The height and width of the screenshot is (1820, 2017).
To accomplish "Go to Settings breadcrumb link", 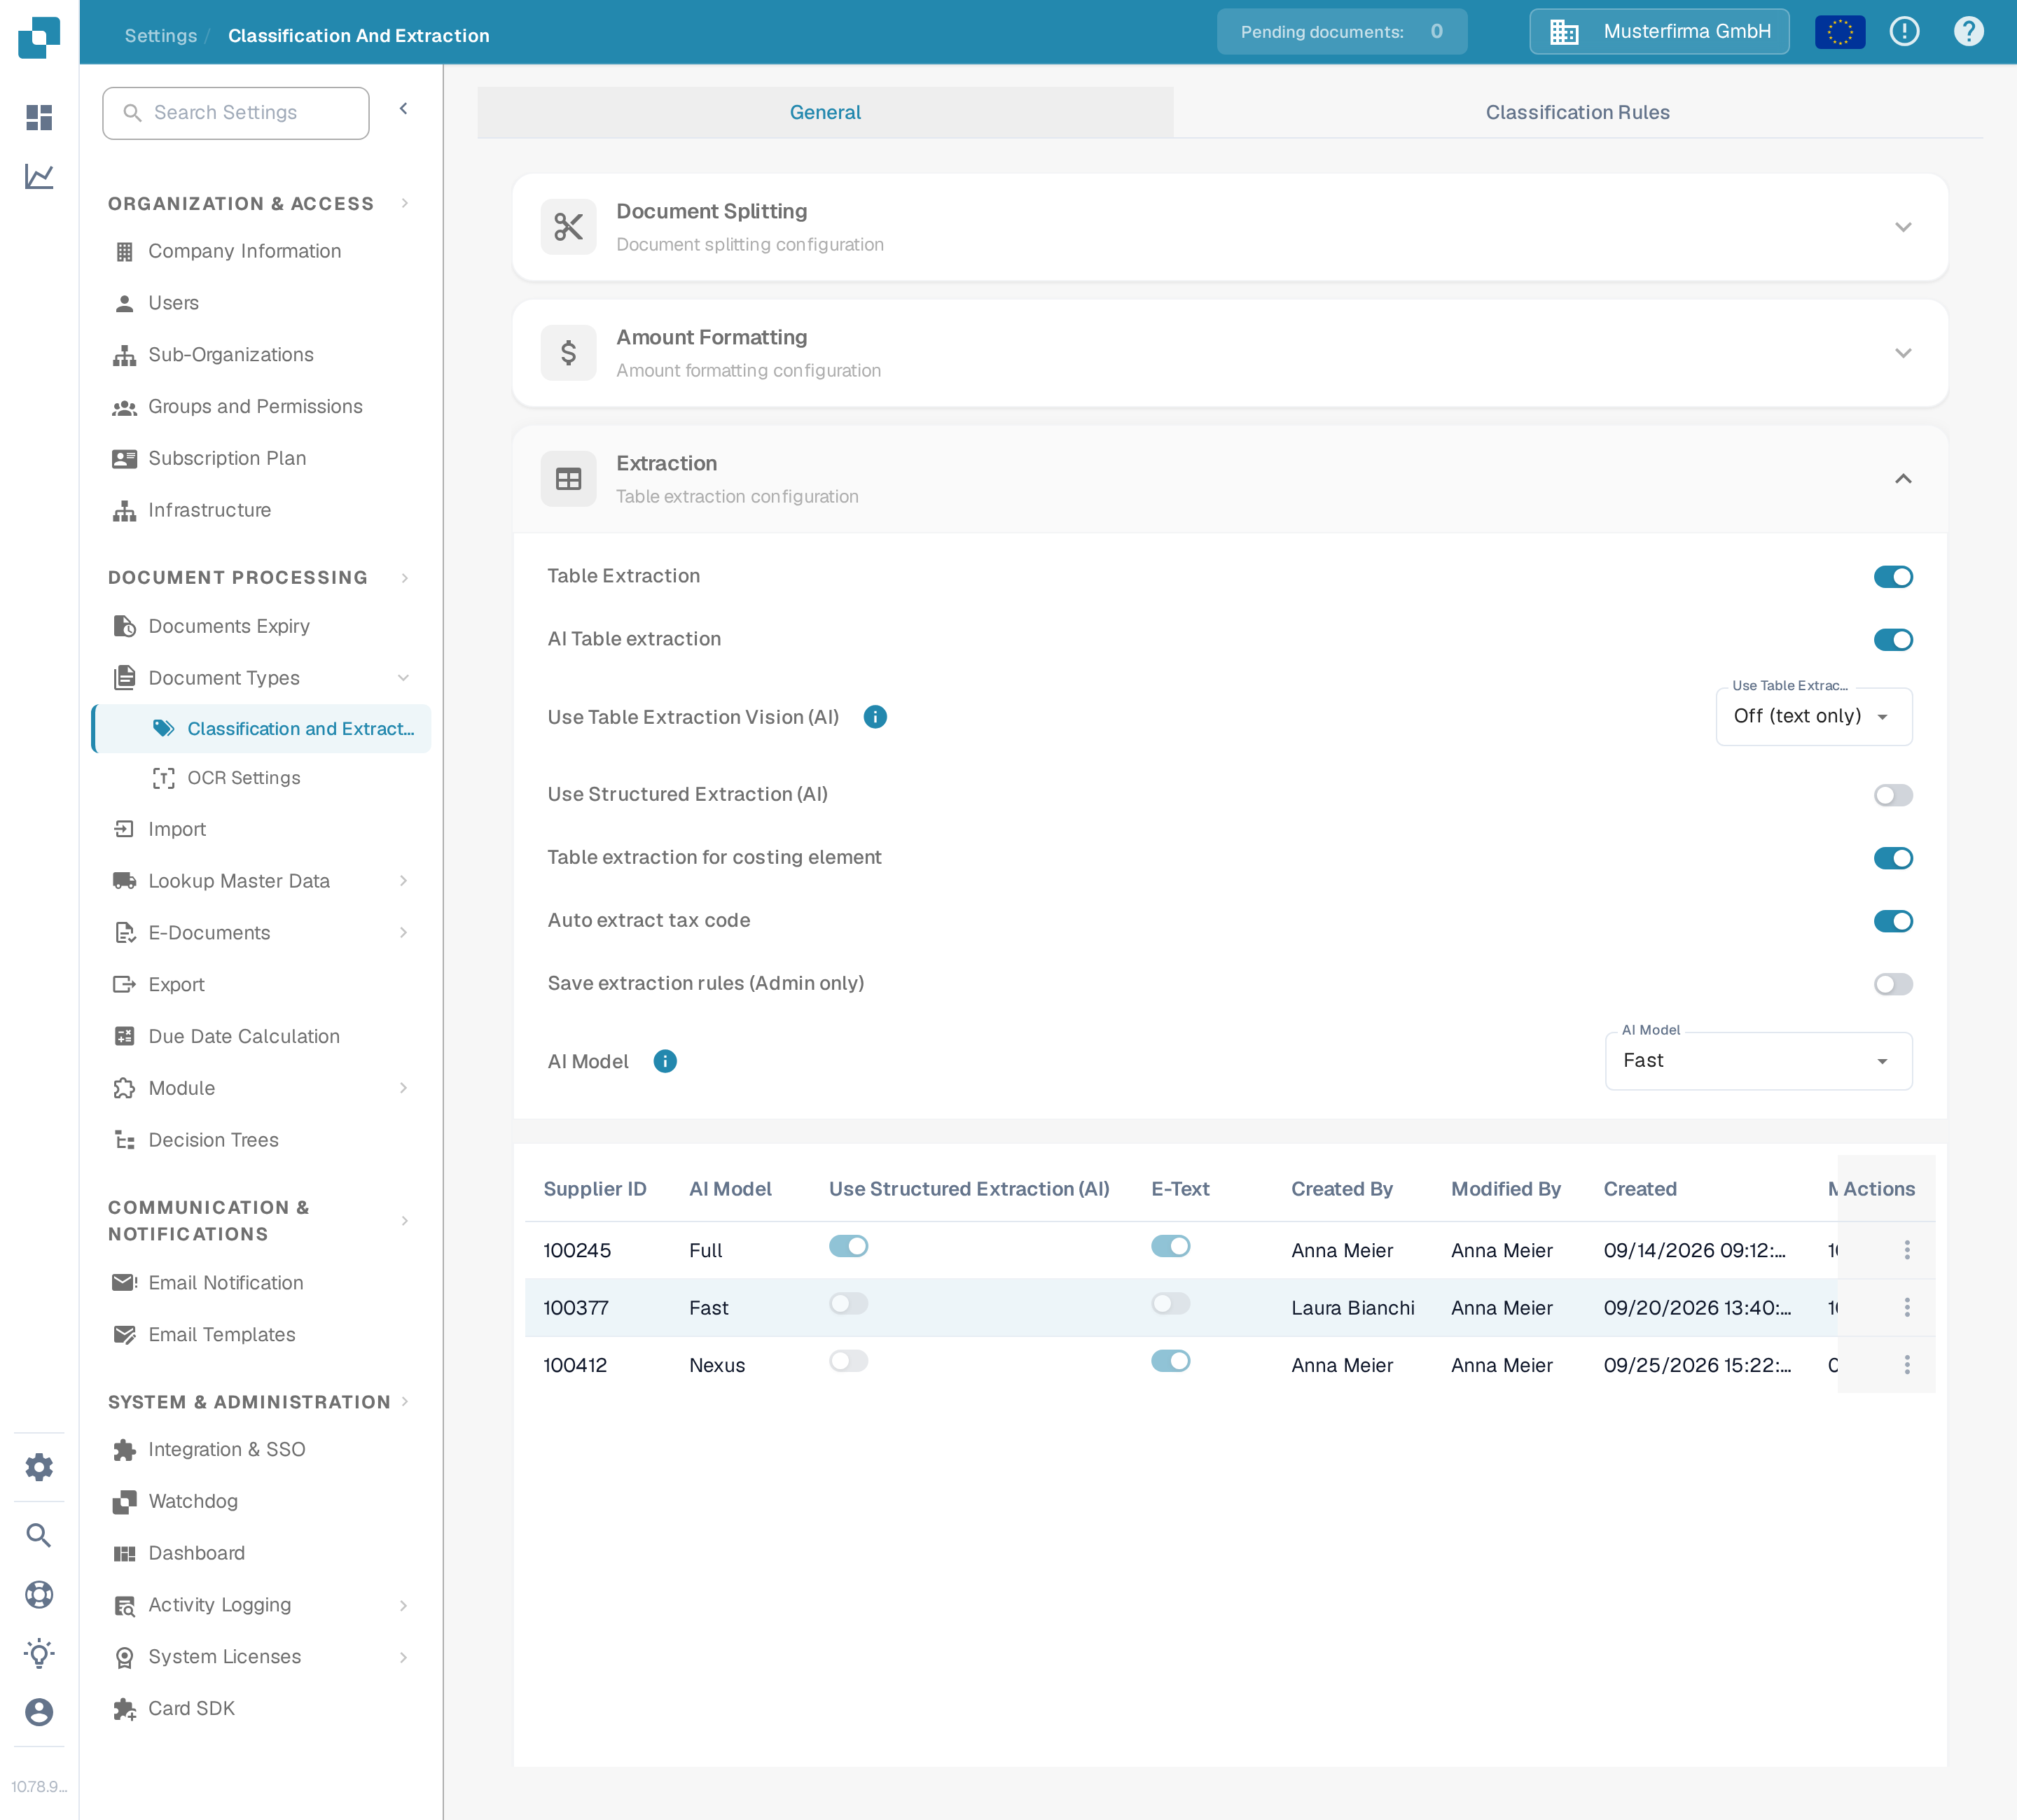I will (160, 36).
